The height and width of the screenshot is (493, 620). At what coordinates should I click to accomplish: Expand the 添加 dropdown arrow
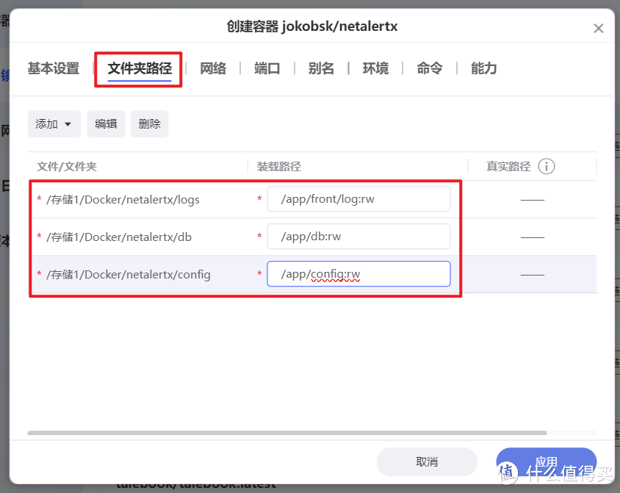coord(68,123)
